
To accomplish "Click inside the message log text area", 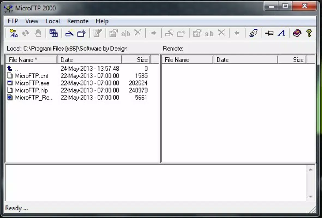I will click(x=156, y=183).
